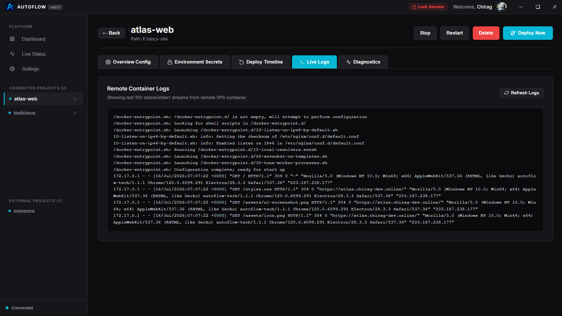562x316 pixels.
Task: Click the 'atlas-web' page title
Action: coord(152,30)
